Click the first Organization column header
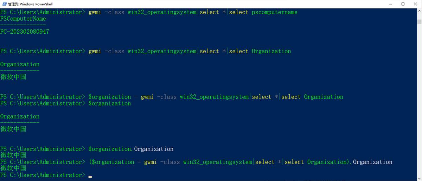Image resolution: width=422 pixels, height=181 pixels. [x=20, y=64]
